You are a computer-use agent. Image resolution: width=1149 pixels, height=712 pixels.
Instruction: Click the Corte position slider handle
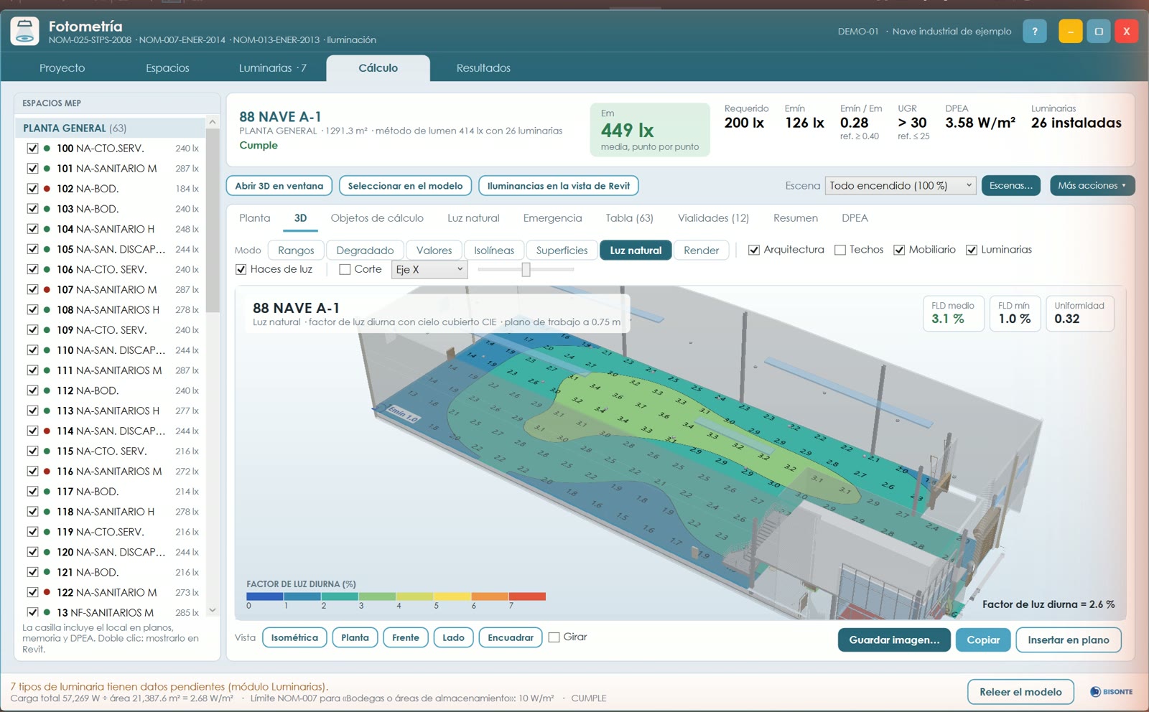[526, 270]
